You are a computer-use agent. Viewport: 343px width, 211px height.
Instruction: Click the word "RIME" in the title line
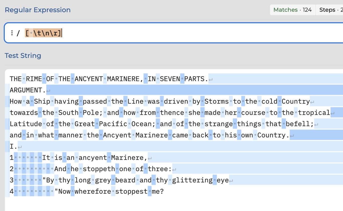pyautogui.click(x=34, y=79)
